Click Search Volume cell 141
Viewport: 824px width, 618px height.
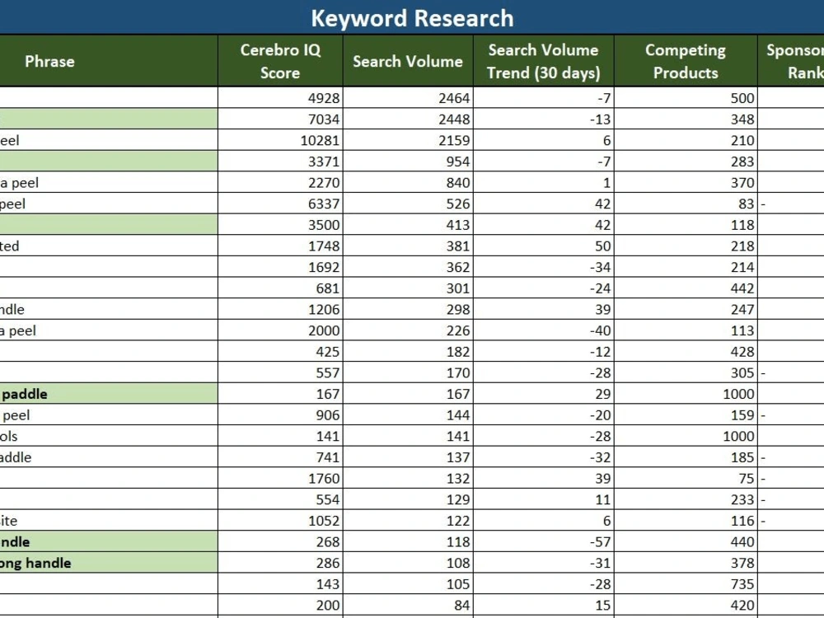coord(408,436)
